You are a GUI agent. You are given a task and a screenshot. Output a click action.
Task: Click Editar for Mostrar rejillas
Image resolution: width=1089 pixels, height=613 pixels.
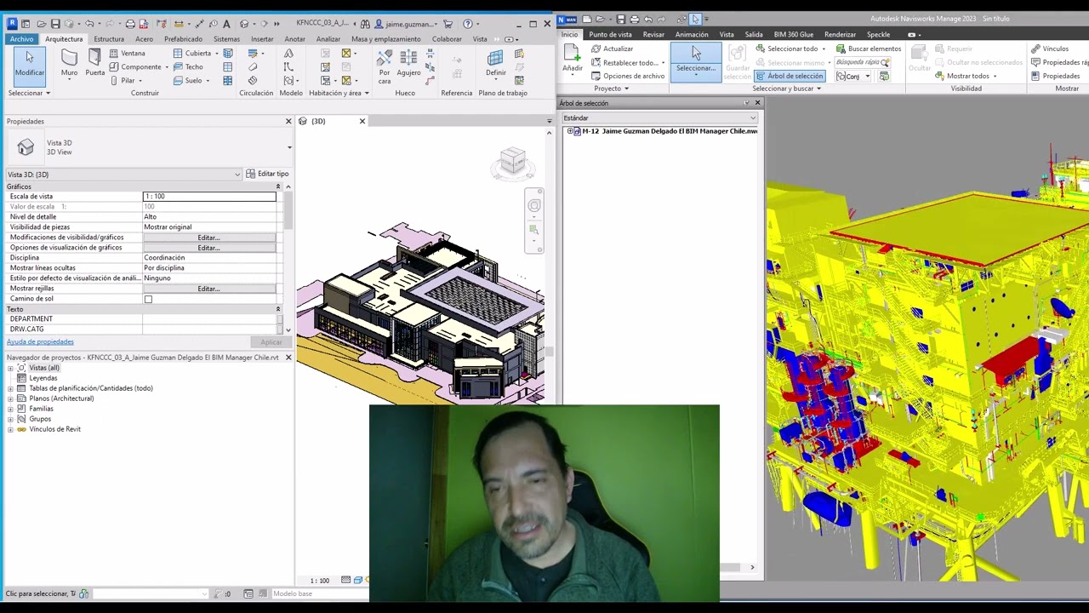tap(208, 289)
